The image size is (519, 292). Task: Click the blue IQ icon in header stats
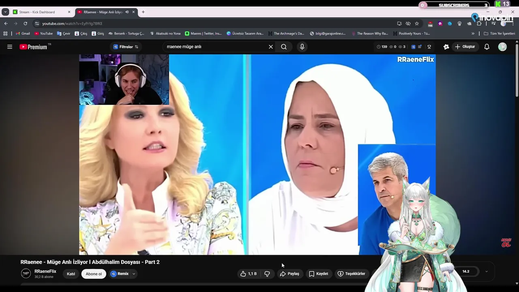point(413,47)
